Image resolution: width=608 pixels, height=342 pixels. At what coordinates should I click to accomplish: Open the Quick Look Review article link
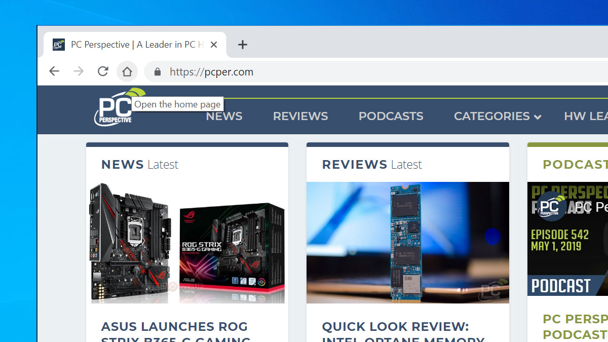pyautogui.click(x=403, y=331)
